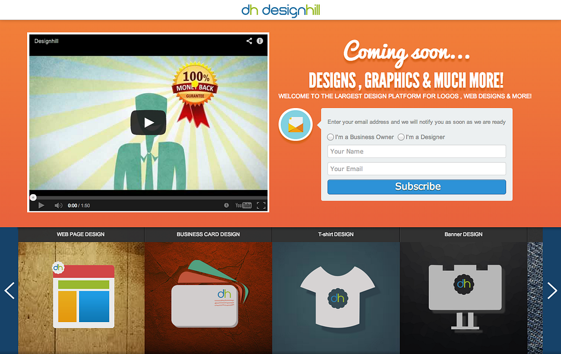Click the Your Name input field
561x354 pixels.
click(x=416, y=152)
